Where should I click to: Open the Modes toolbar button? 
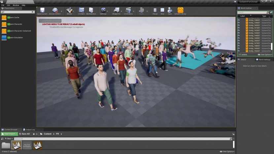[x=69, y=11]
